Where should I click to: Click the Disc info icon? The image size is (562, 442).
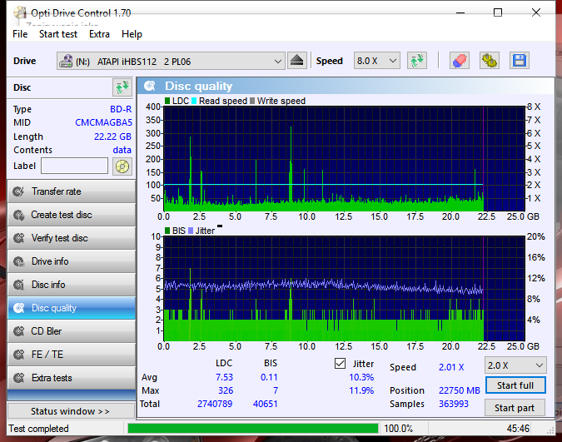(18, 285)
